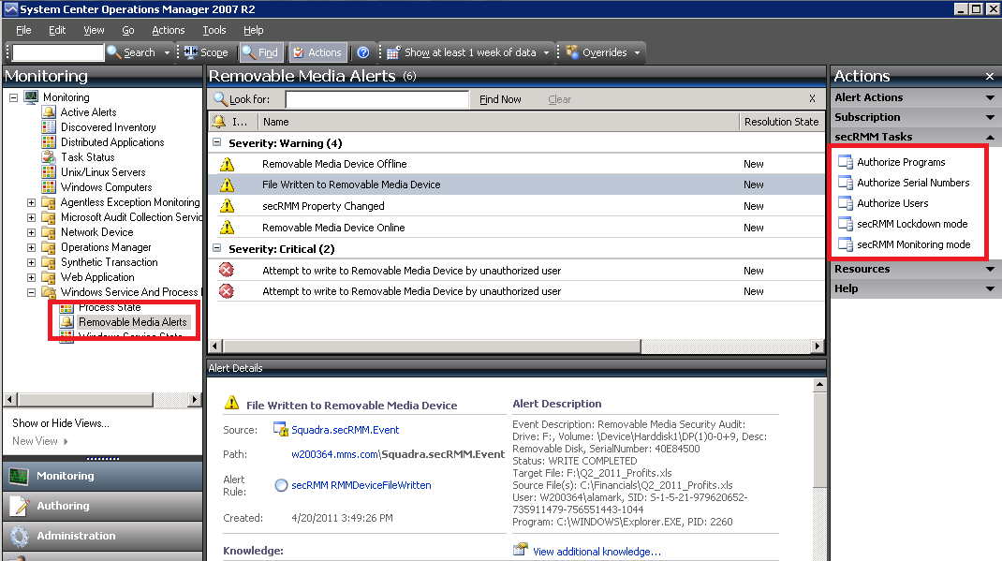Click the View additional knowledge link

pyautogui.click(x=597, y=552)
